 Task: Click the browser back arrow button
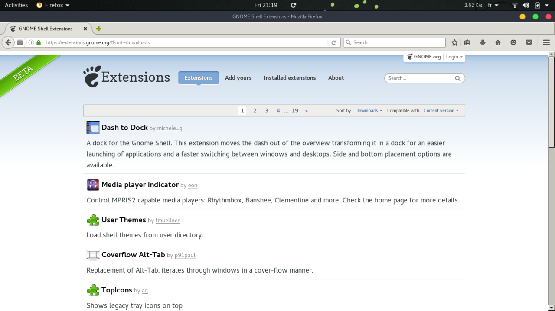[x=8, y=42]
